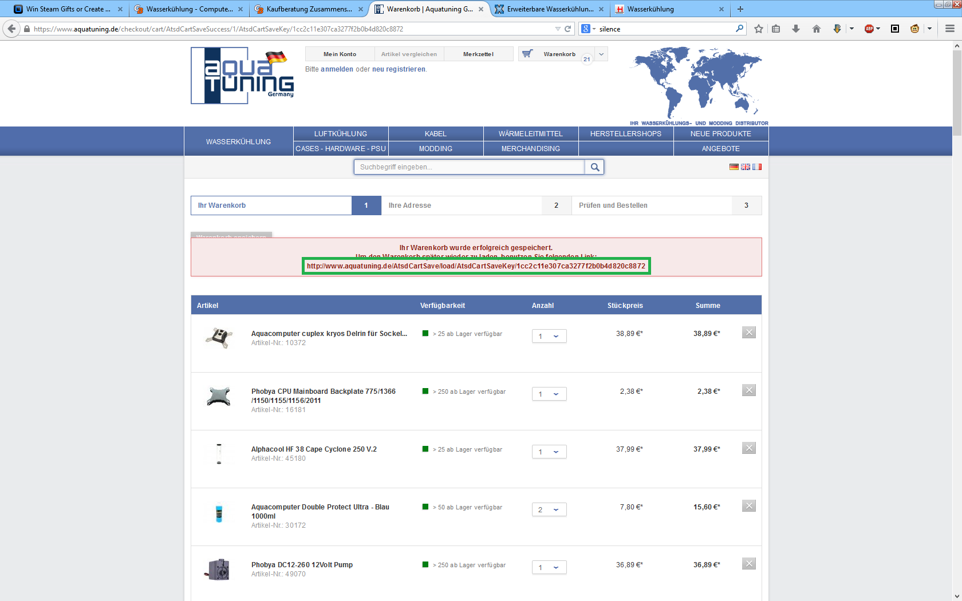Viewport: 962px width, 601px height.
Task: Switch to the Kaufberatung Zusammens tab
Action: point(309,9)
